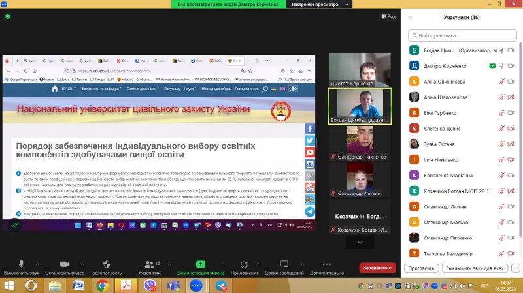Viewport: 523px width, 293px height.
Task: Click the green Share Screen icon
Action: pos(200,264)
